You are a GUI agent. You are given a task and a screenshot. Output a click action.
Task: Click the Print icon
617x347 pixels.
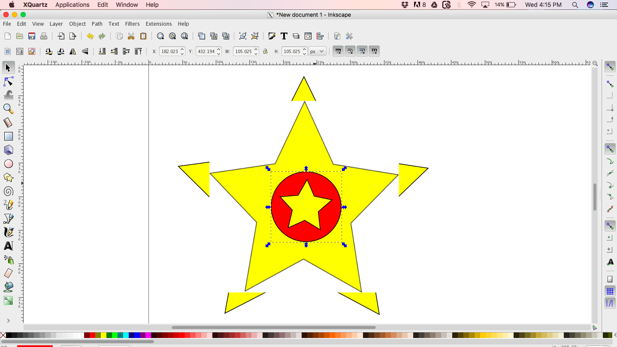tap(43, 36)
